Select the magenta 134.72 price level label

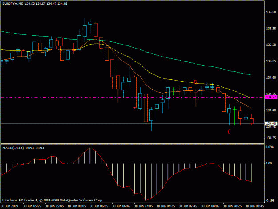pos(271,97)
